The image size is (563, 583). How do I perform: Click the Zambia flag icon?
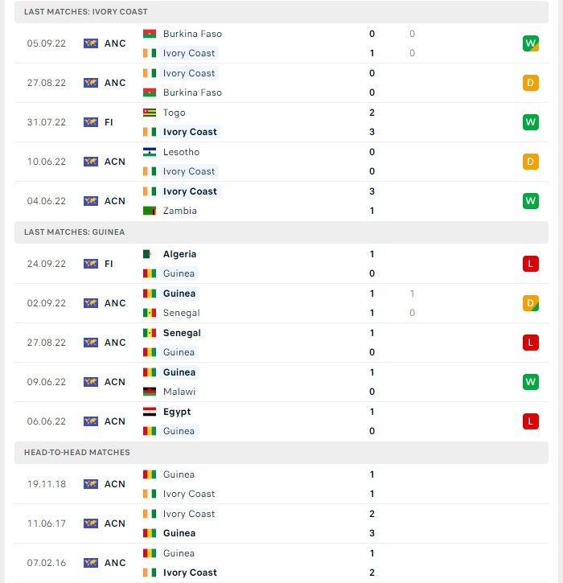point(150,211)
